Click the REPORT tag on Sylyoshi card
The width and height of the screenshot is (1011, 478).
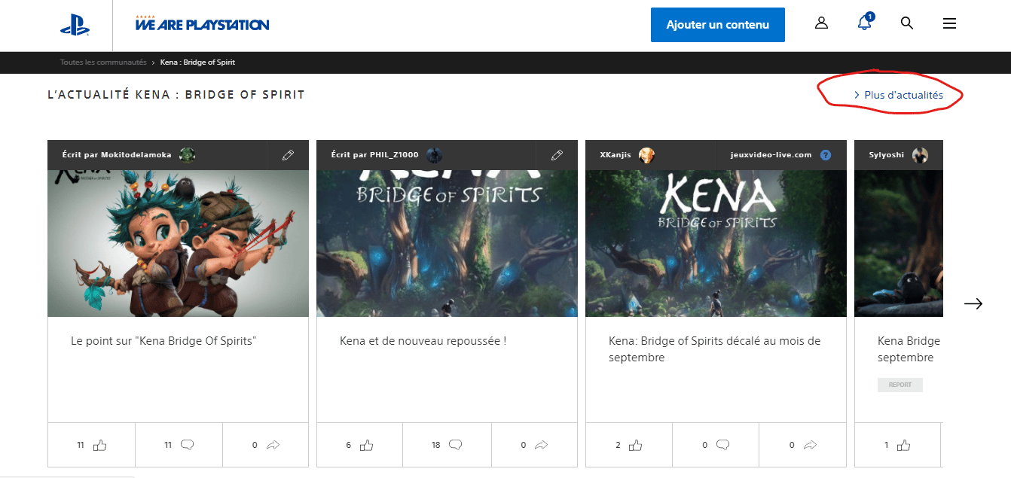900,385
